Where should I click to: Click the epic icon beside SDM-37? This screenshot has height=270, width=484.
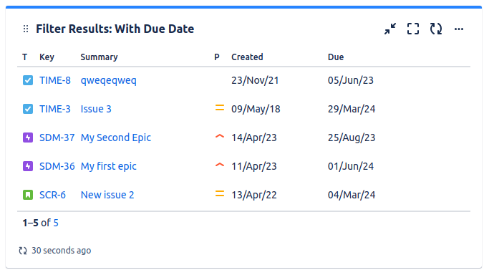[x=28, y=138]
